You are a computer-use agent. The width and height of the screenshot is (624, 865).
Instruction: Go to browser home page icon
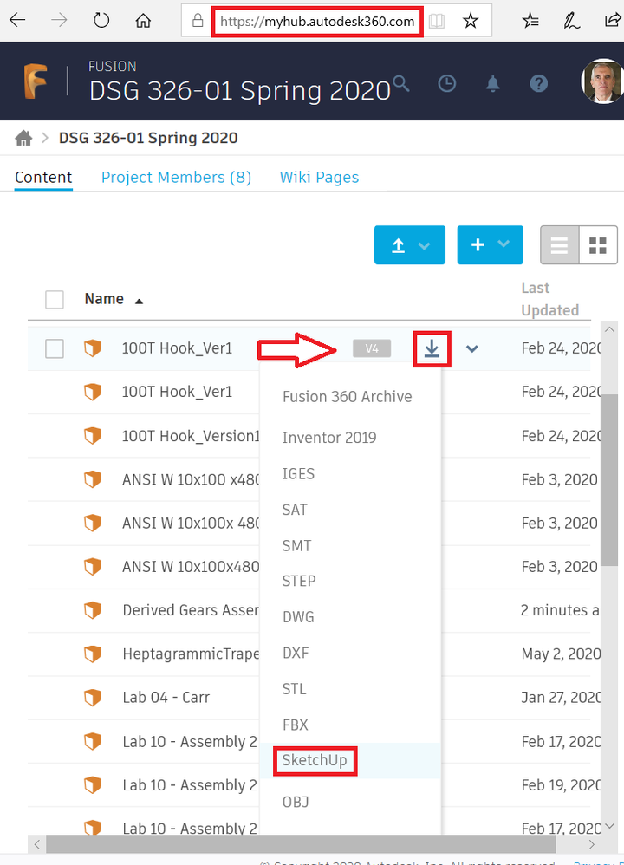click(x=144, y=21)
